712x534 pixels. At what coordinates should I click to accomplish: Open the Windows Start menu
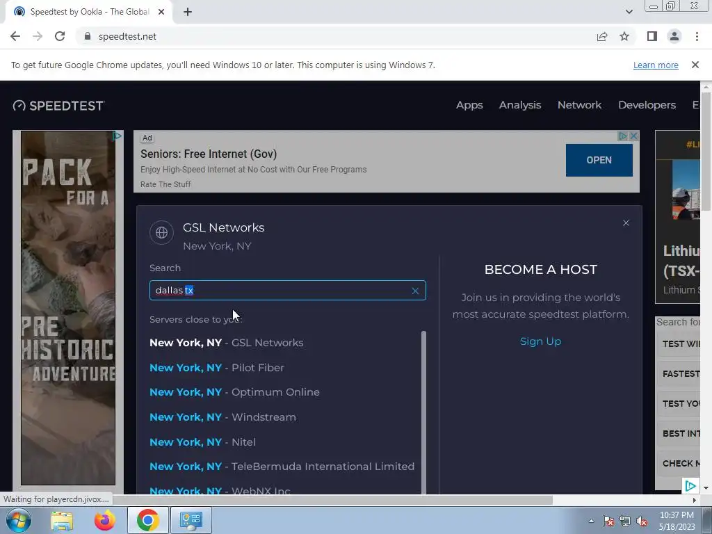17,520
